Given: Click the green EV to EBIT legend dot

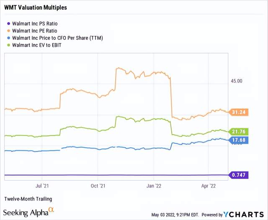Looking at the screenshot, I should 9,45.
